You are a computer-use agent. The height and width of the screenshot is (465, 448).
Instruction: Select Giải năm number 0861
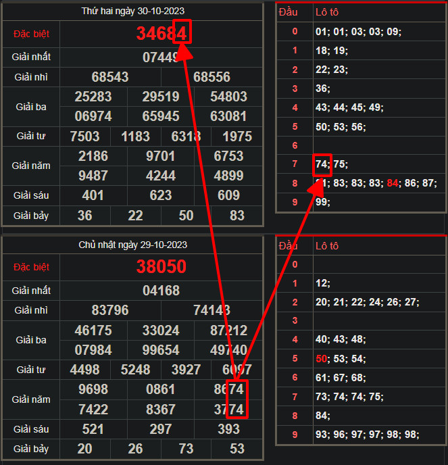pos(161,389)
